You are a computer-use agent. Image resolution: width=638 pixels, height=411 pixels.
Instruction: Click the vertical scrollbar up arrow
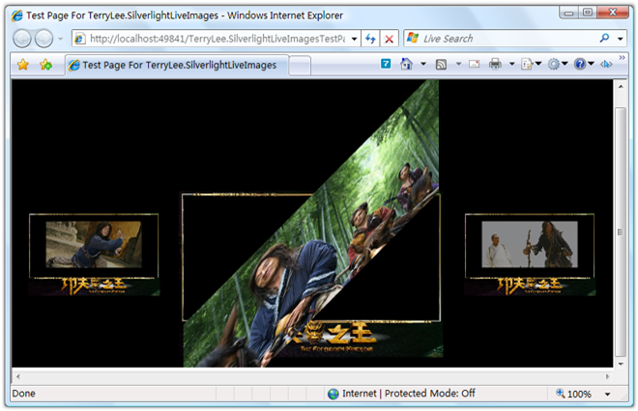click(621, 87)
